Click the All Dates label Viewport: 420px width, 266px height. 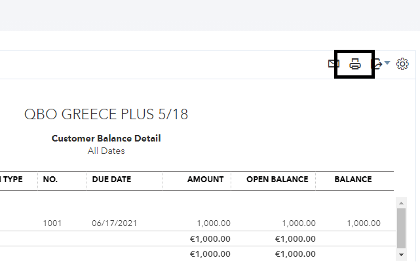[x=106, y=151]
